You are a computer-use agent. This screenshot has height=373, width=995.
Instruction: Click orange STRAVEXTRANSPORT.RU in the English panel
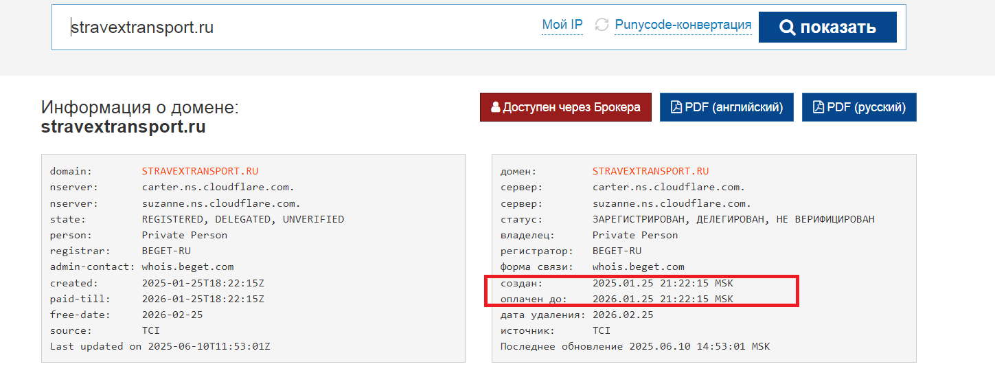[200, 171]
